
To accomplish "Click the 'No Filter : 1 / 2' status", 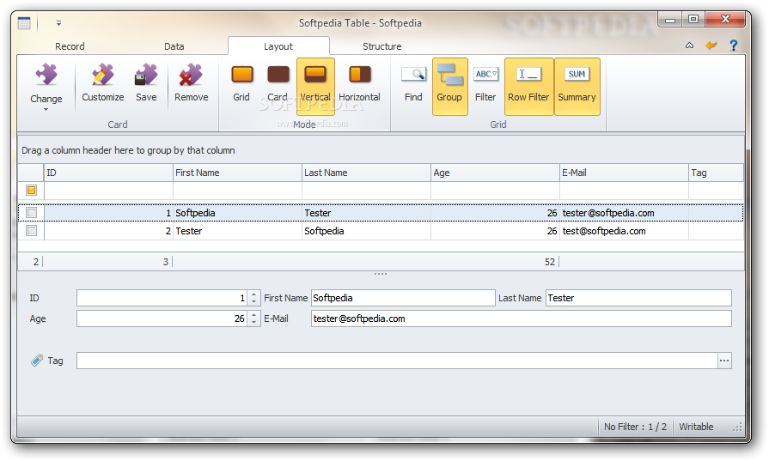I will [x=635, y=427].
